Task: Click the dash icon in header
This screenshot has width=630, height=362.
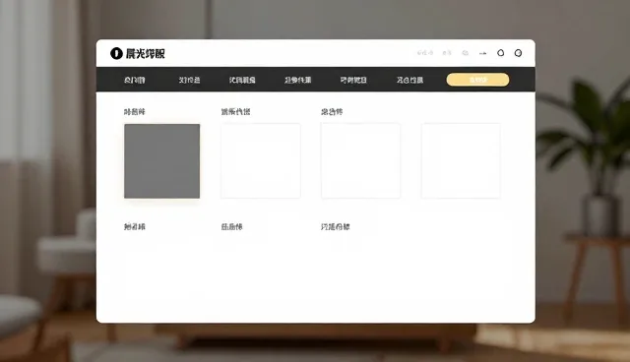Action: (x=483, y=53)
